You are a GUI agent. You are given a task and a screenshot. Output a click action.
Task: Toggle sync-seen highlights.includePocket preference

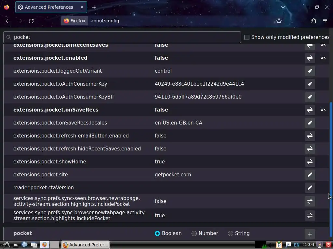[310, 201]
